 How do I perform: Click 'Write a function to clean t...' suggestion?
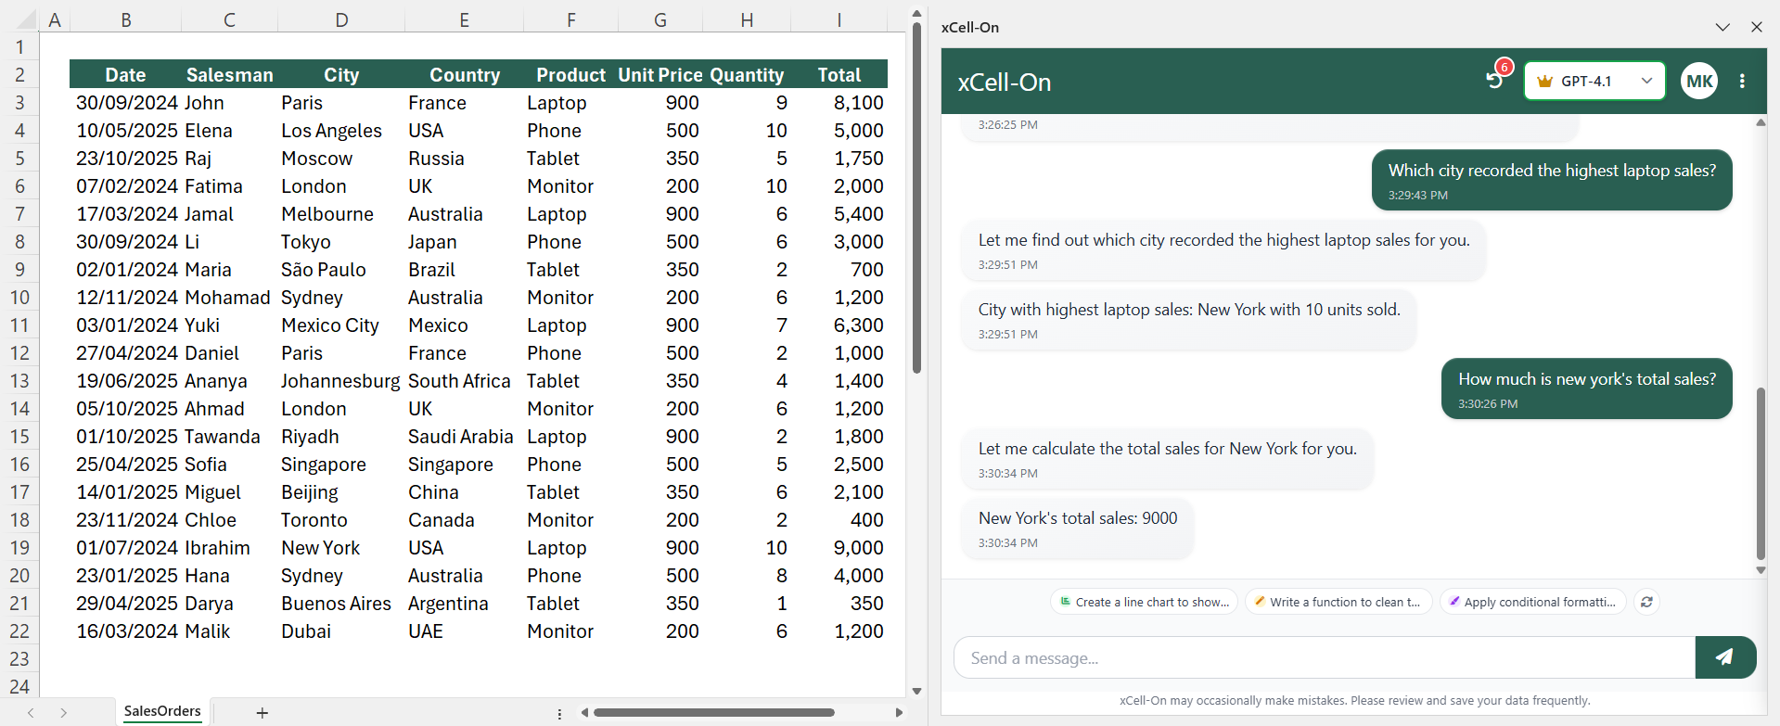[x=1338, y=602]
